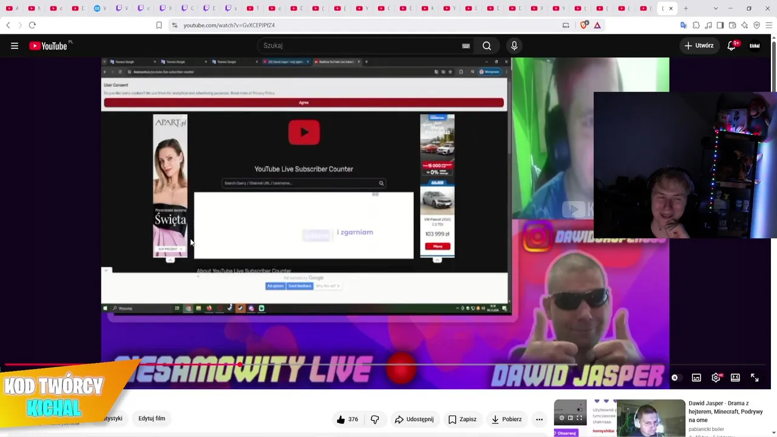This screenshot has height=437, width=777.
Task: Open the Google Translate extension
Action: point(684,25)
